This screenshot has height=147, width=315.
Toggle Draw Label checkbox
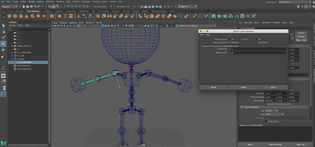tap(266, 122)
